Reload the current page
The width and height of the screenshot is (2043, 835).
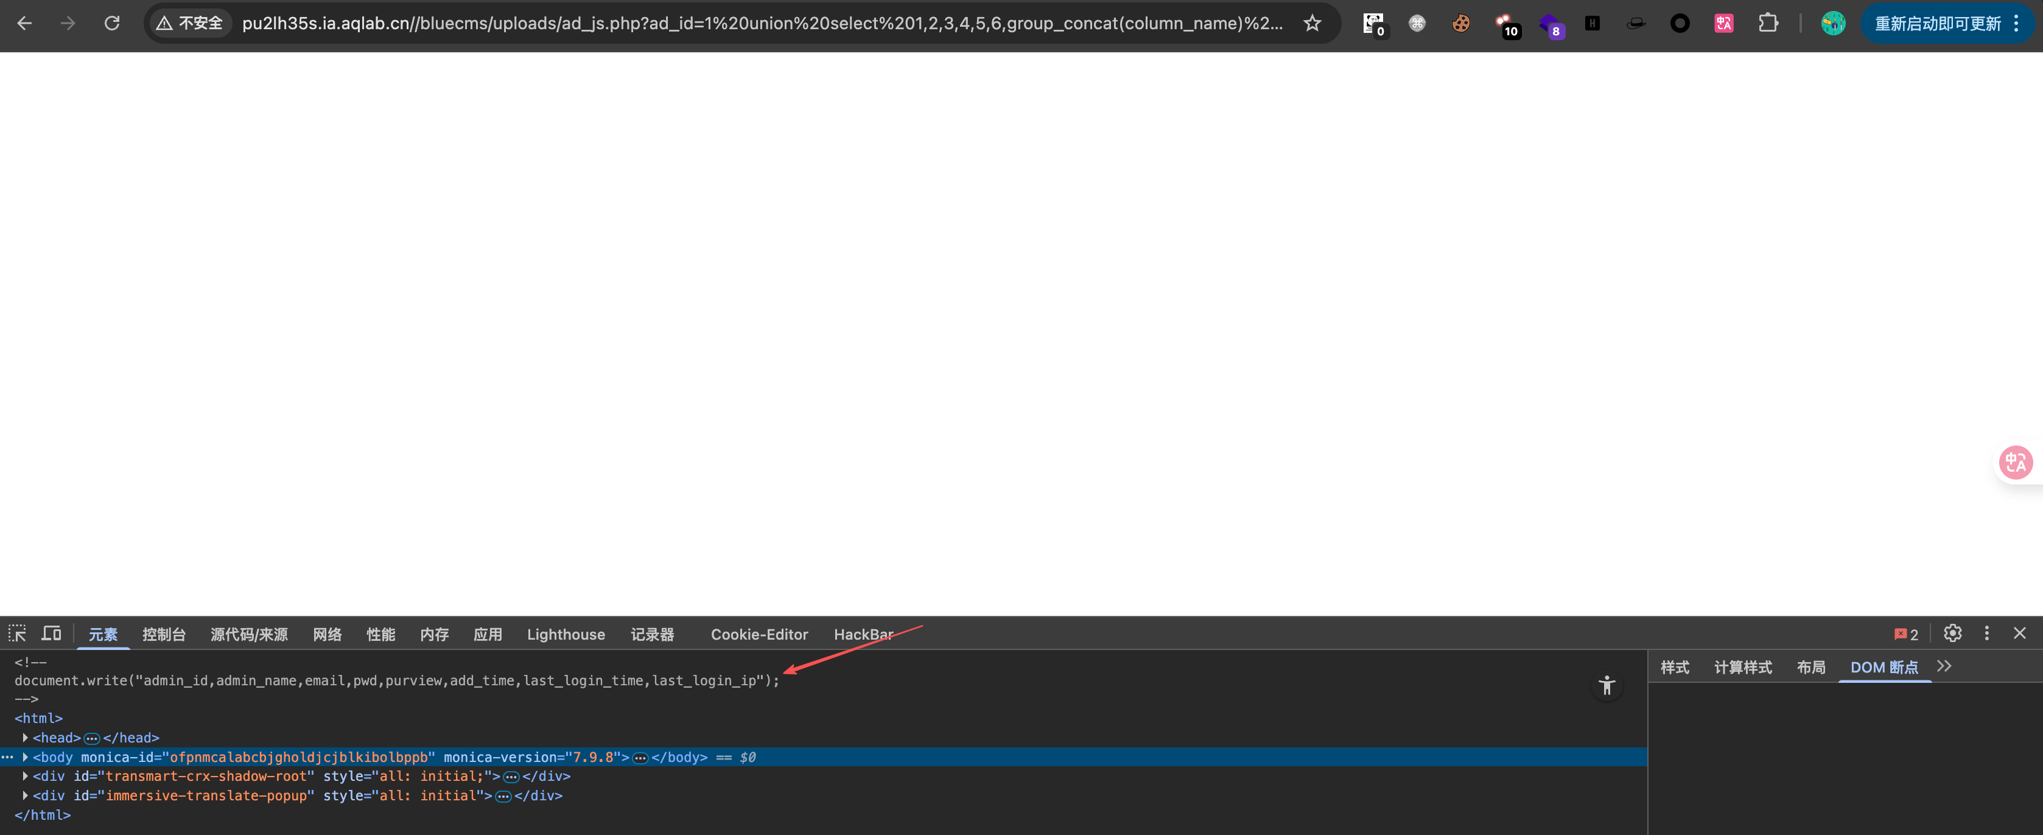tap(112, 23)
